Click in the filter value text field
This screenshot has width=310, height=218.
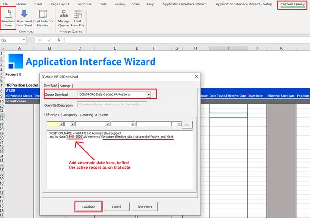153,124
